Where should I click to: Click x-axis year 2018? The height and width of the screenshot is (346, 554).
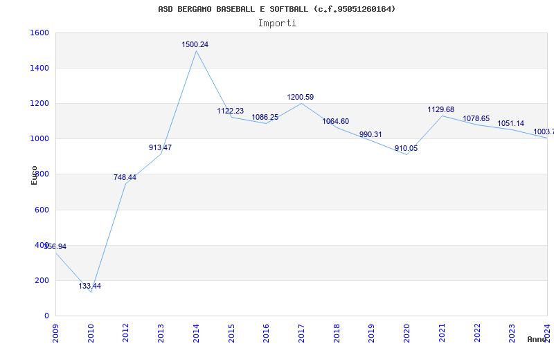coord(337,333)
